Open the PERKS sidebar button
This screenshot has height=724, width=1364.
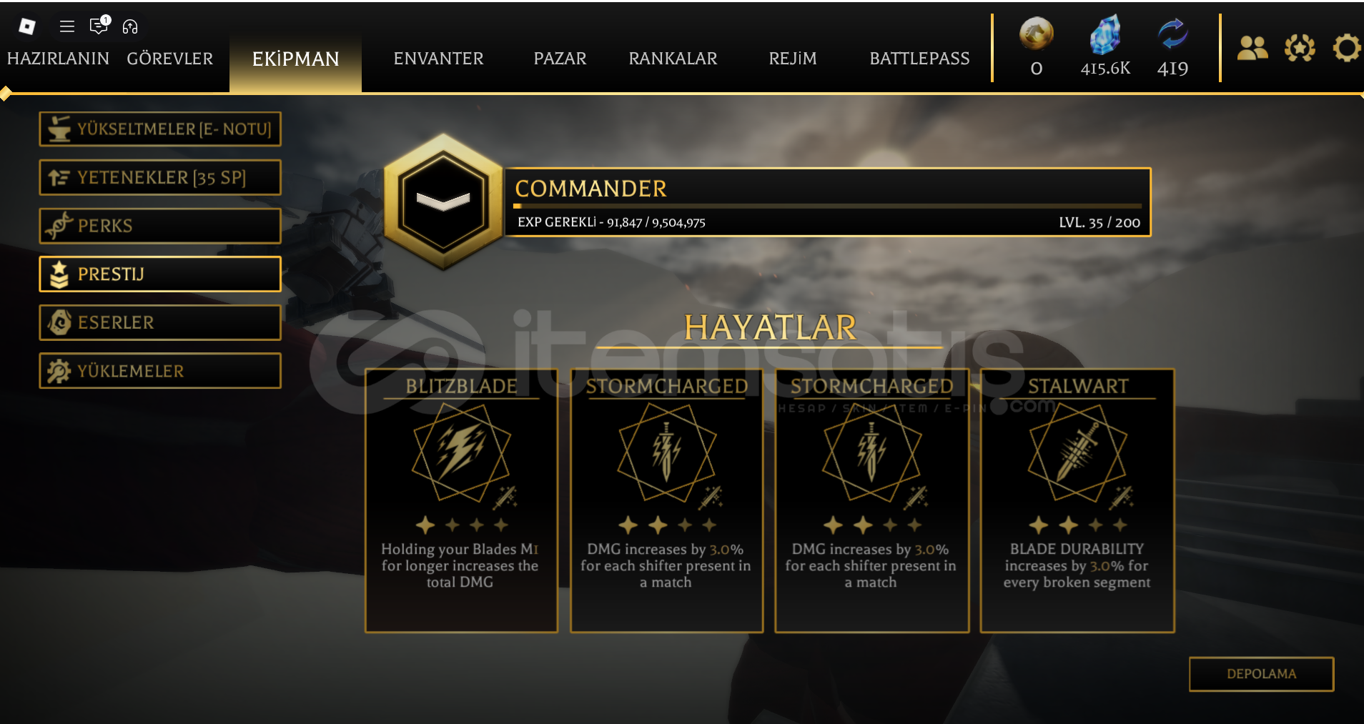(x=160, y=226)
